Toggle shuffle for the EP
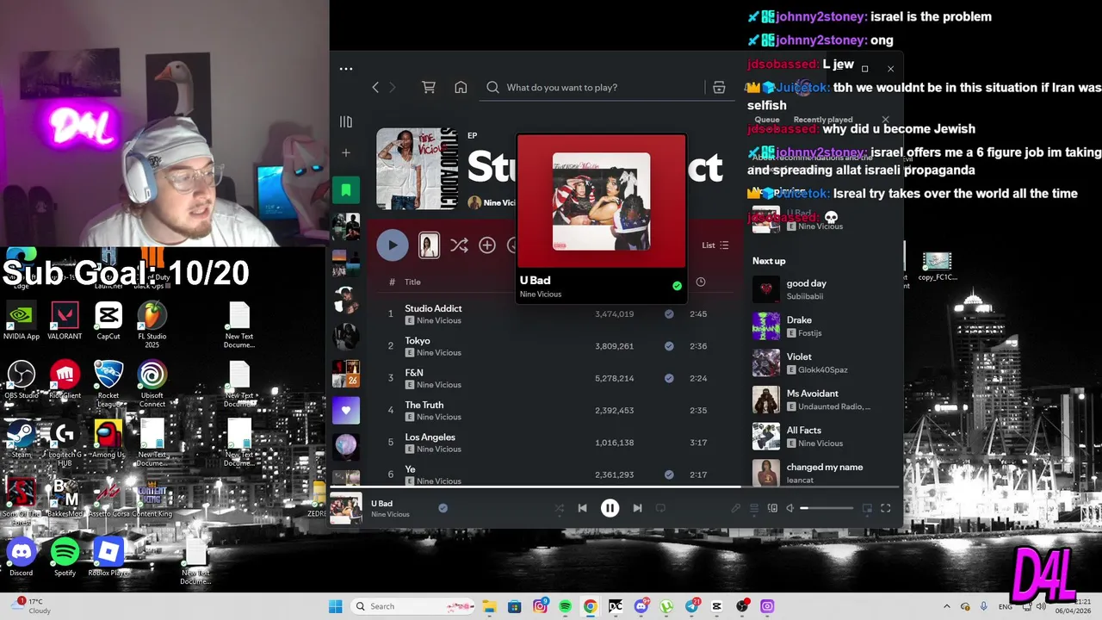1102x620 pixels. [x=459, y=245]
